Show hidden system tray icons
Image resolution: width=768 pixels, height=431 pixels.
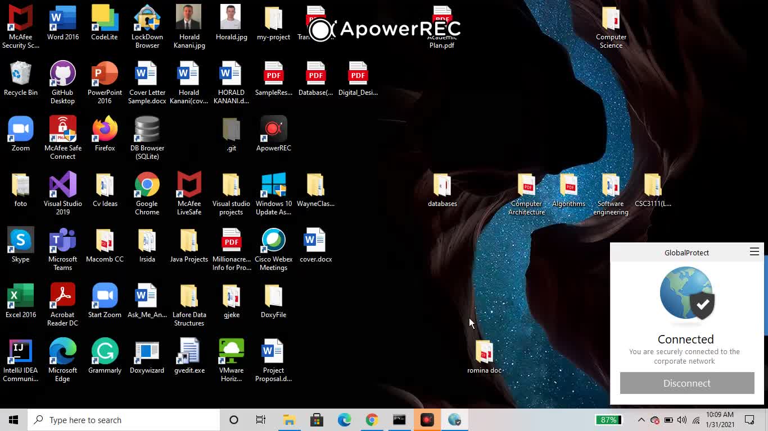(641, 420)
